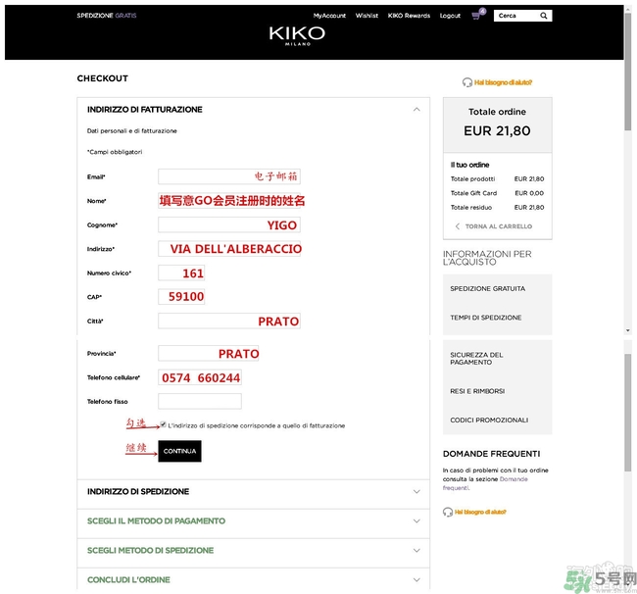637x594 pixels.
Task: Click the Torna al carrello link
Action: [x=499, y=226]
